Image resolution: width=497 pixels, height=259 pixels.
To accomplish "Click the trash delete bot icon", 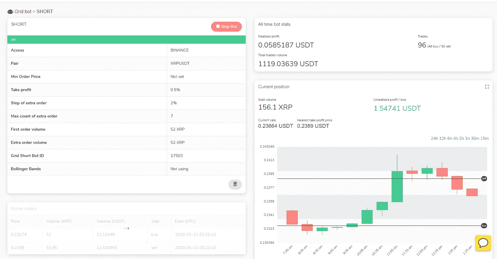I will click(x=235, y=184).
